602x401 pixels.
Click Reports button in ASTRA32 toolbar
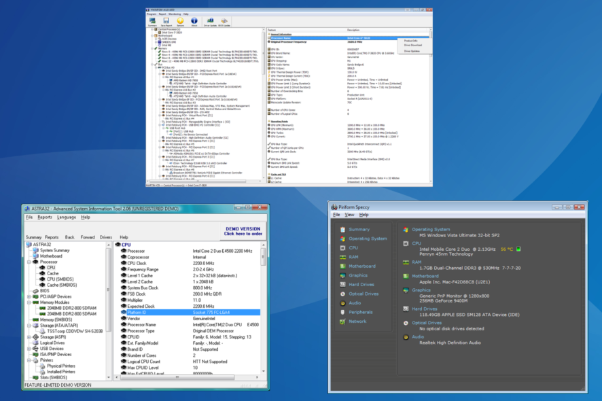(52, 237)
